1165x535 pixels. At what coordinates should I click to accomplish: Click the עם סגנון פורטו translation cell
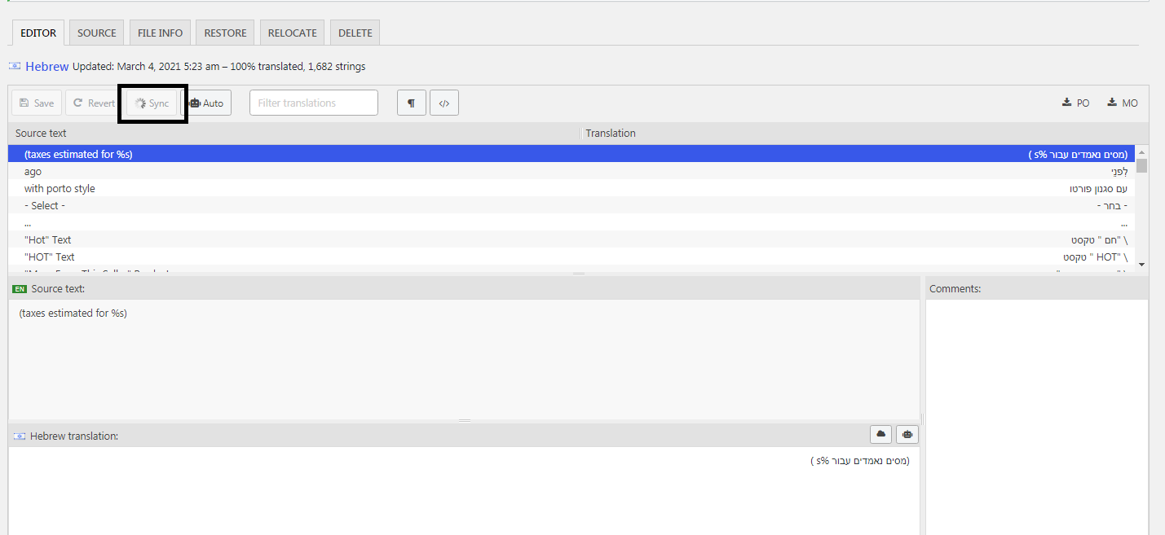[x=1098, y=188]
